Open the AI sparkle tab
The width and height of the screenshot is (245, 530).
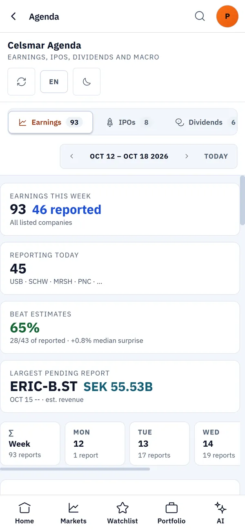click(x=220, y=513)
